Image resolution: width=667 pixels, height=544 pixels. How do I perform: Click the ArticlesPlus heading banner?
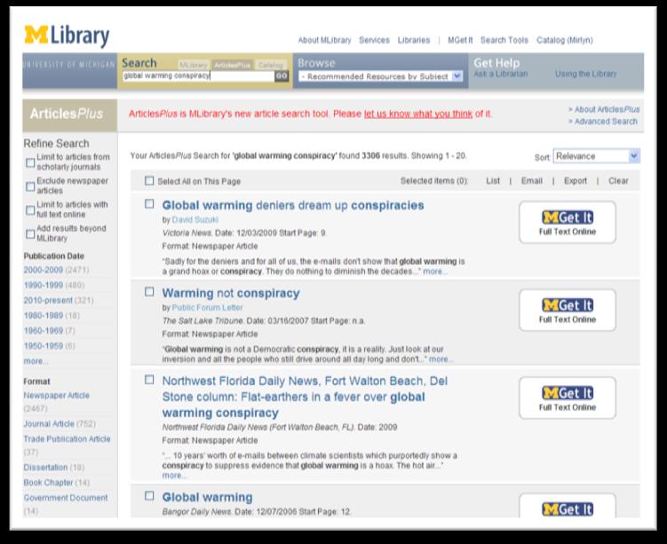pos(70,115)
